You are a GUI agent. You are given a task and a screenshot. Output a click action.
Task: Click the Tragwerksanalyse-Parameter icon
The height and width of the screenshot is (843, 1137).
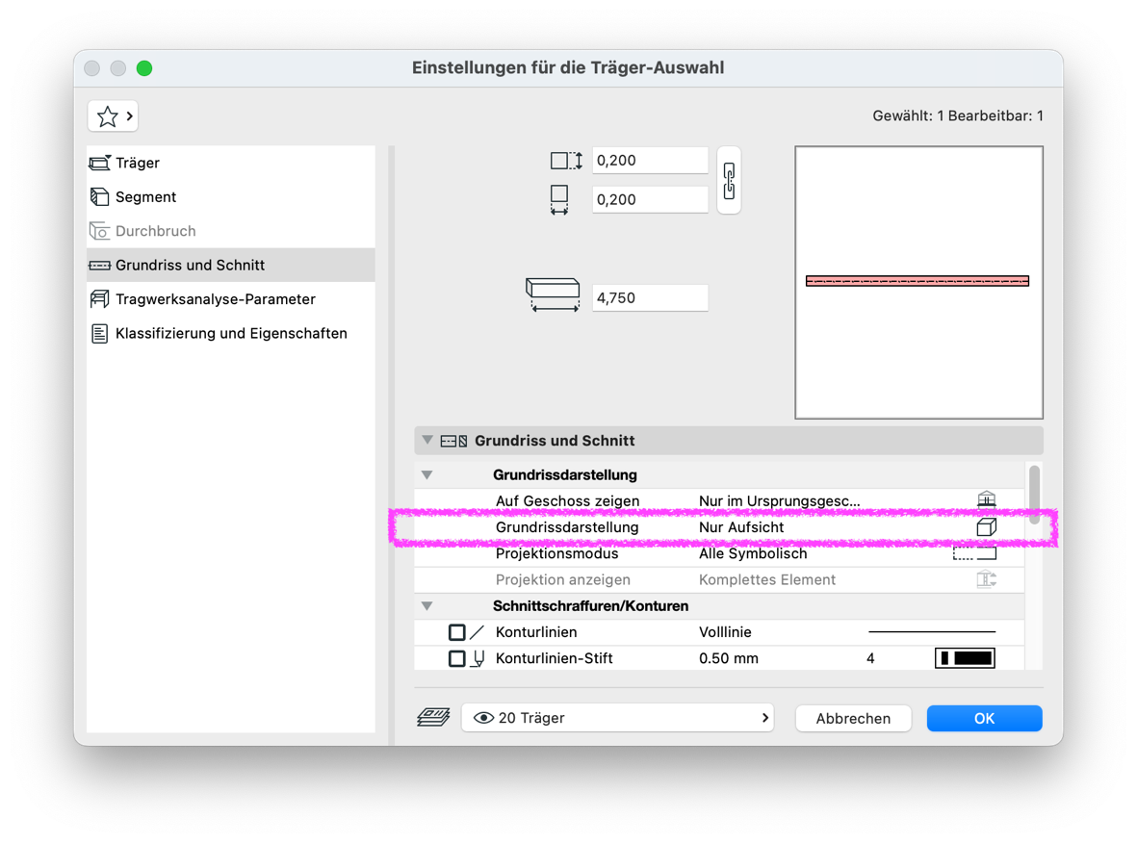coord(99,298)
